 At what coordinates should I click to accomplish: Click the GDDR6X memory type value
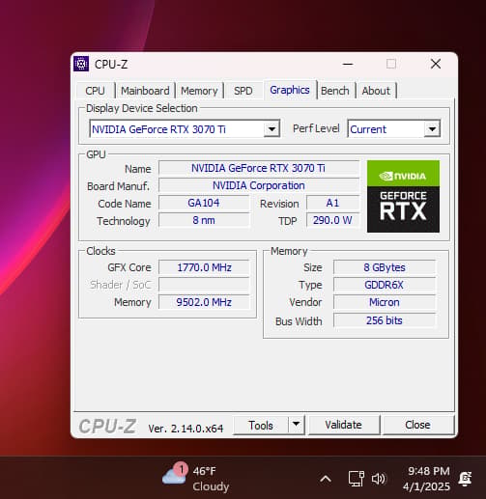coord(385,285)
